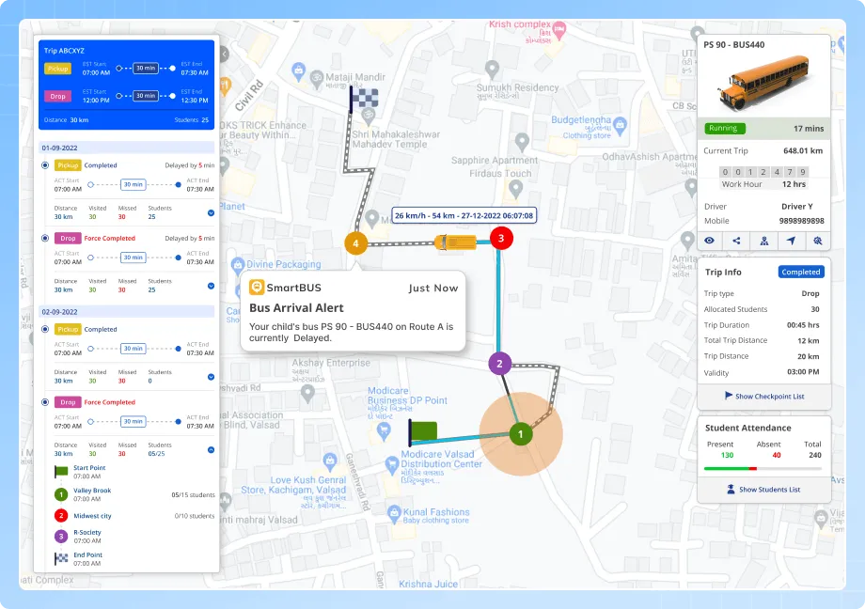Click the magnifier search icon in bus panel
Image resolution: width=865 pixels, height=609 pixels.
pyautogui.click(x=818, y=241)
